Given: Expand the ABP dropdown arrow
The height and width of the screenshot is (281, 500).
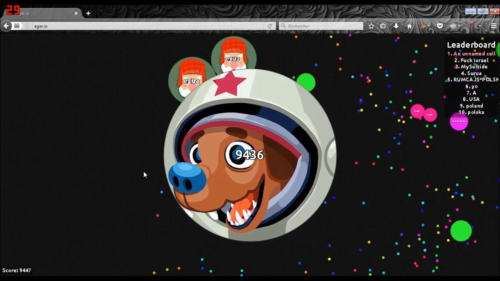Looking at the screenshot, I should tap(459, 26).
